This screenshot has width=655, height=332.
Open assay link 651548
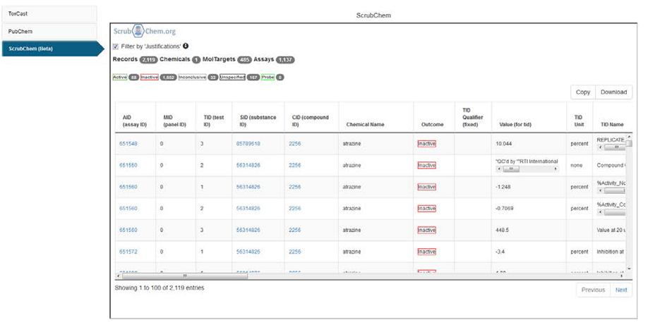pos(128,144)
